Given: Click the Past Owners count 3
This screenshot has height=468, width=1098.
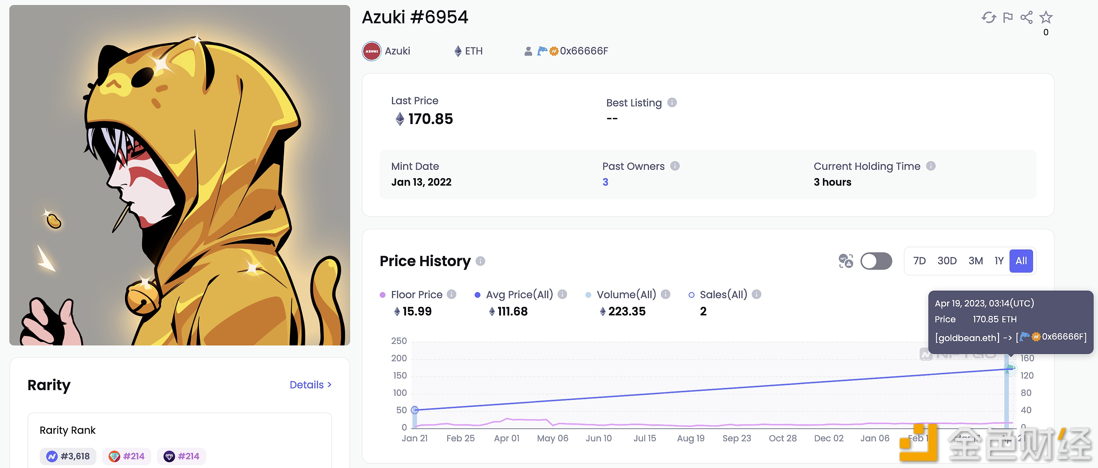Looking at the screenshot, I should (x=605, y=182).
